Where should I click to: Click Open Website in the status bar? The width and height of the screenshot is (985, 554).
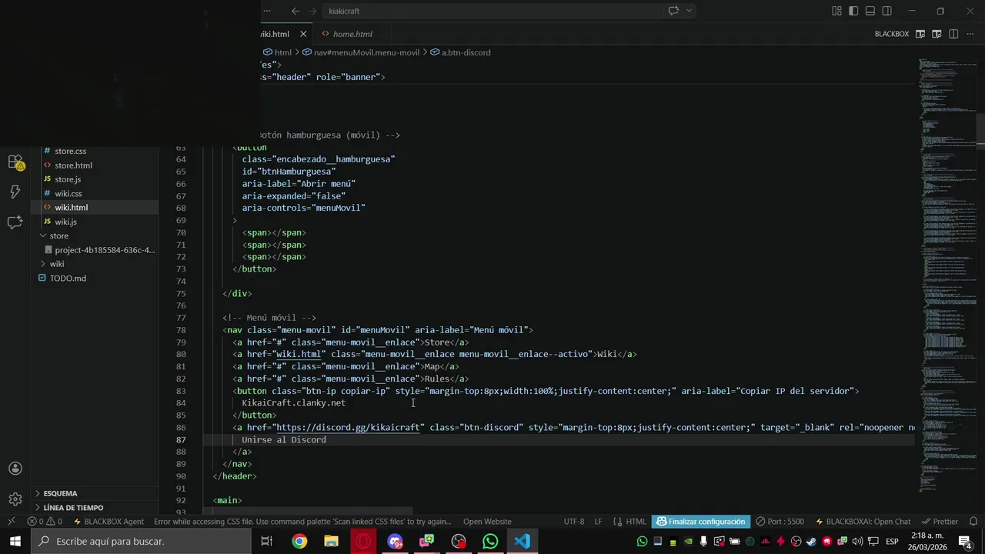tap(487, 522)
